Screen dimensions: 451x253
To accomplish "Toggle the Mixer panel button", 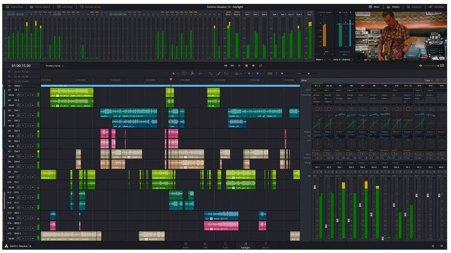I will pos(374,7).
